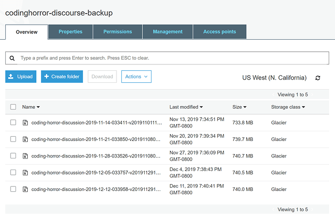Open coding-horror-discussion-2019-12-05 file link
This screenshot has width=335, height=219.
tap(96, 172)
